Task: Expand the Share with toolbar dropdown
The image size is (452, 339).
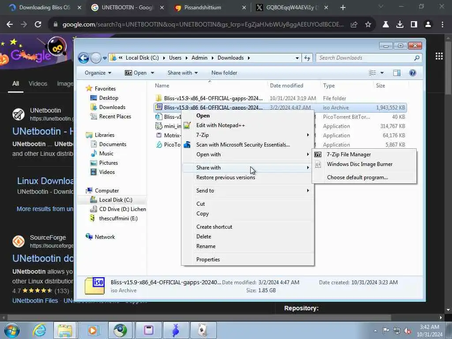Action: (x=182, y=73)
